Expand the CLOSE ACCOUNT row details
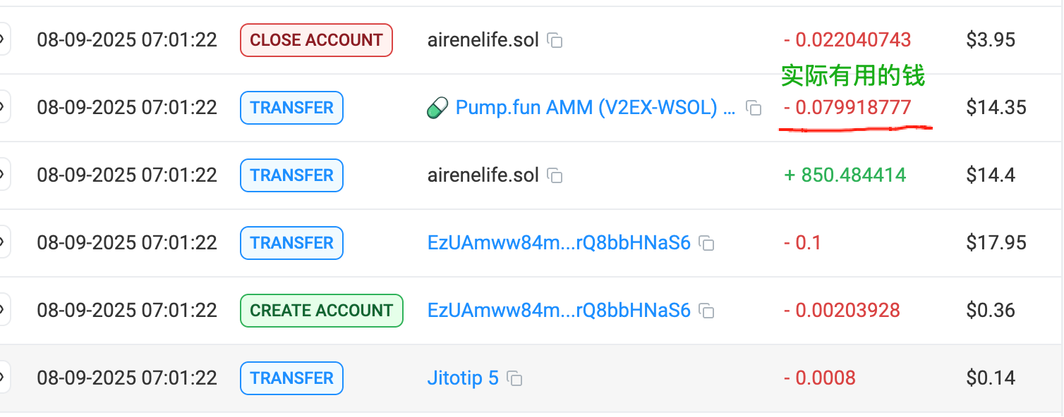 [4, 39]
